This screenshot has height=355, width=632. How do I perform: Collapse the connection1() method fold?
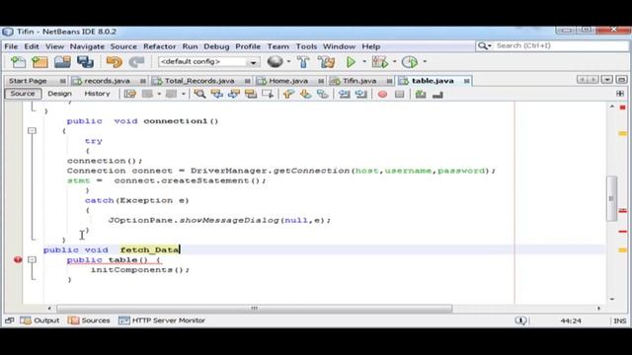tap(32, 131)
